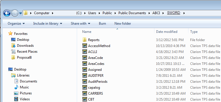
Task: Select the Desktop root node icon
Action: (10, 69)
